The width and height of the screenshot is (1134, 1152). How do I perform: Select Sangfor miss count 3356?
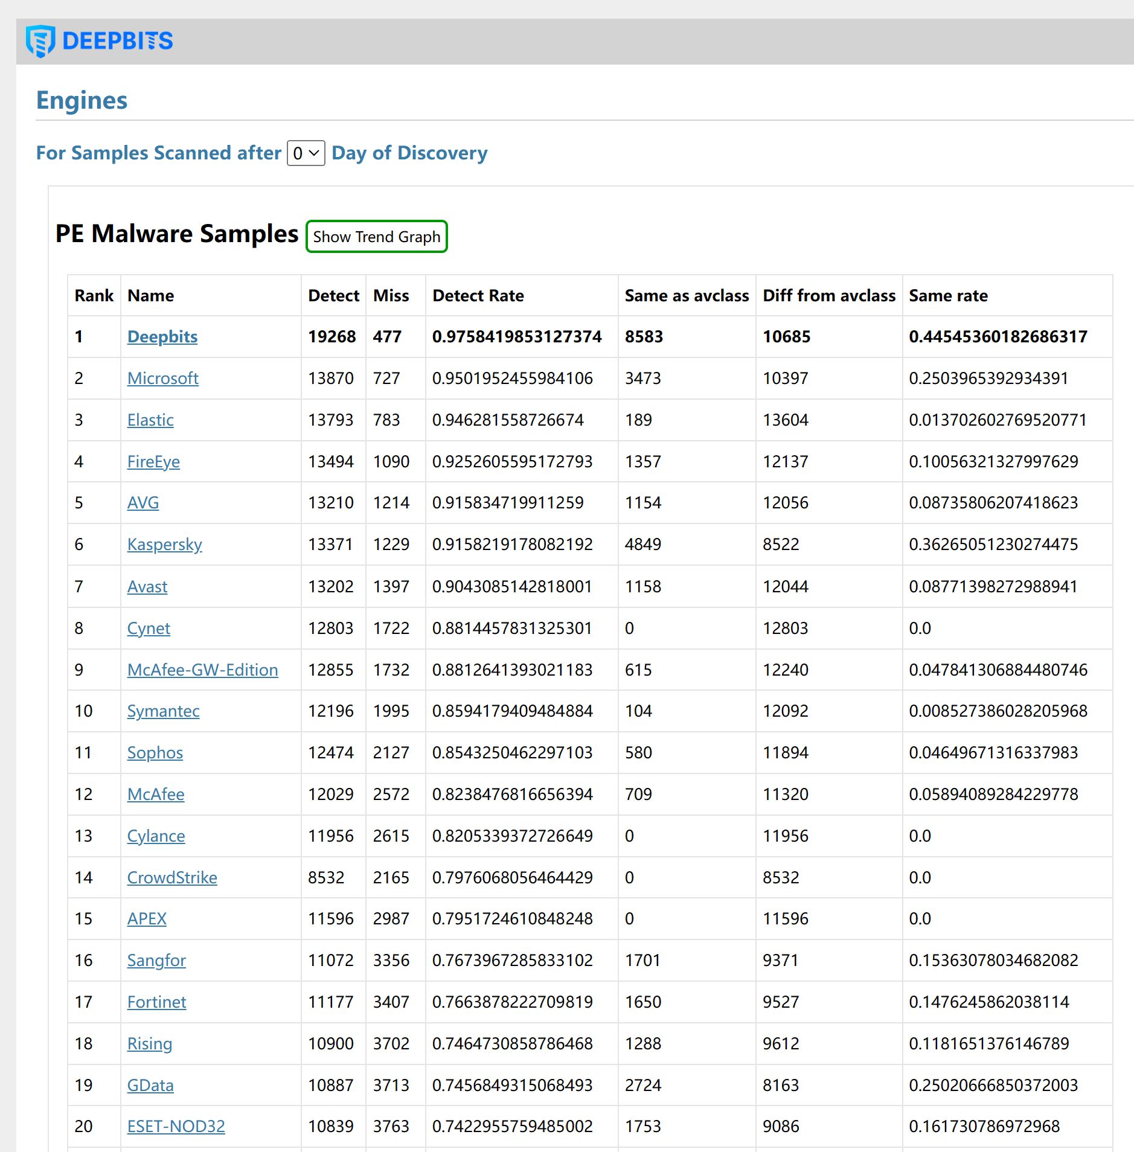[x=391, y=961]
